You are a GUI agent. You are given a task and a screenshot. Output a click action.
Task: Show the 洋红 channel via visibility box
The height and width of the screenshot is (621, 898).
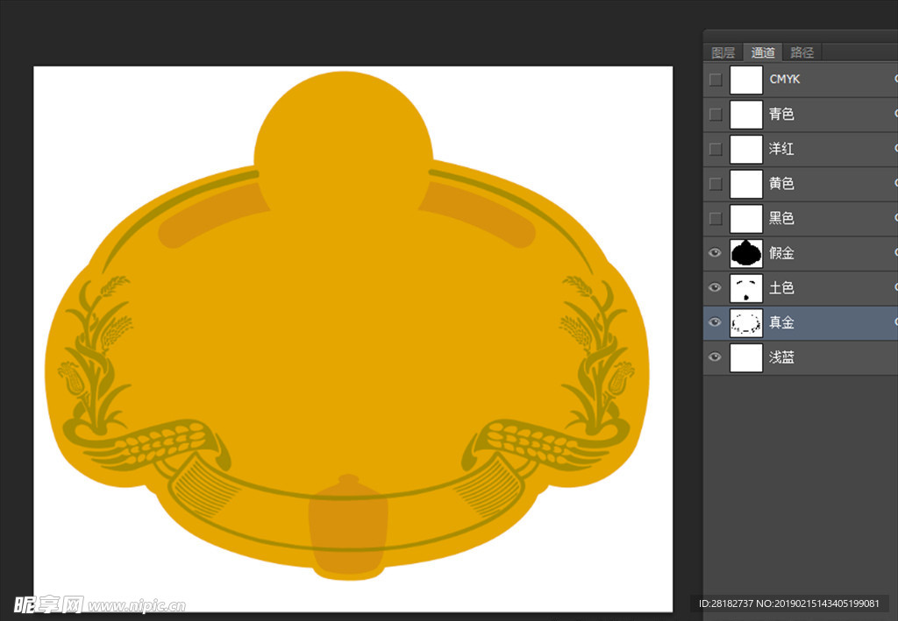point(716,149)
